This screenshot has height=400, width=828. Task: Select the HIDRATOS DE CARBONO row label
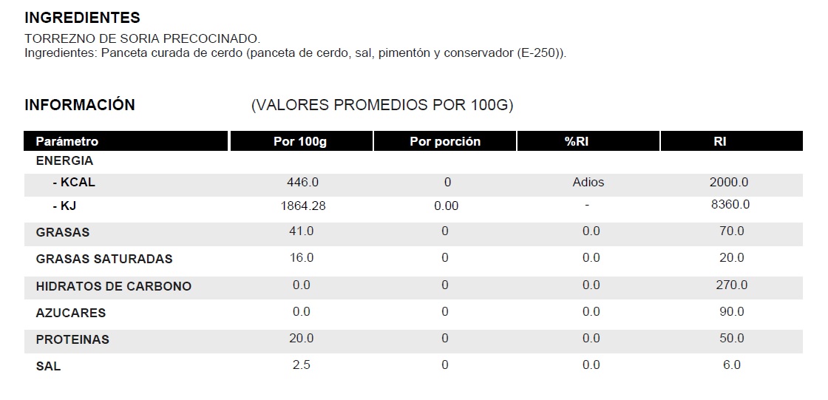(x=114, y=286)
